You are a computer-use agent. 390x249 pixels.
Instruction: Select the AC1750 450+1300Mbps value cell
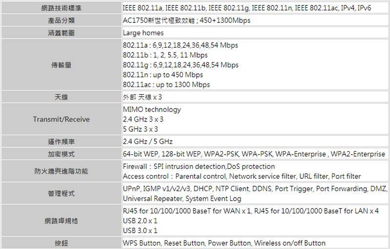pos(255,20)
